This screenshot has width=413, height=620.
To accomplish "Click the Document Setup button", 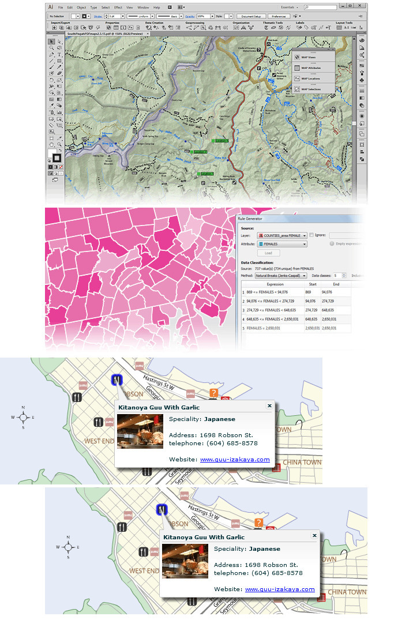I will click(x=251, y=16).
